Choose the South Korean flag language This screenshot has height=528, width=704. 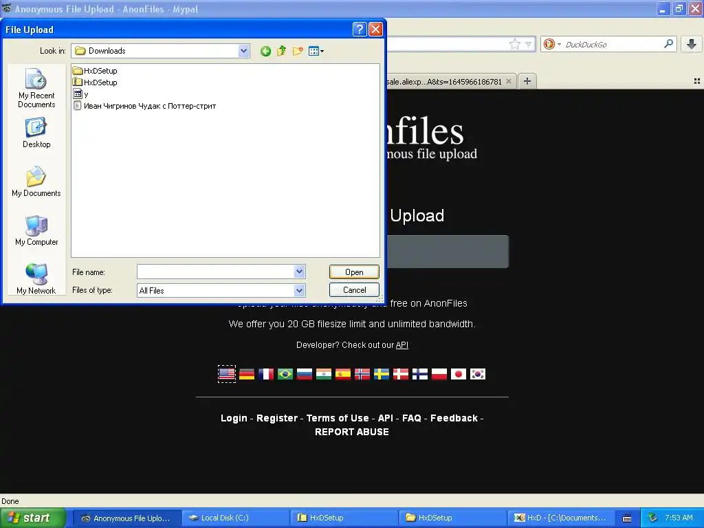pyautogui.click(x=478, y=374)
